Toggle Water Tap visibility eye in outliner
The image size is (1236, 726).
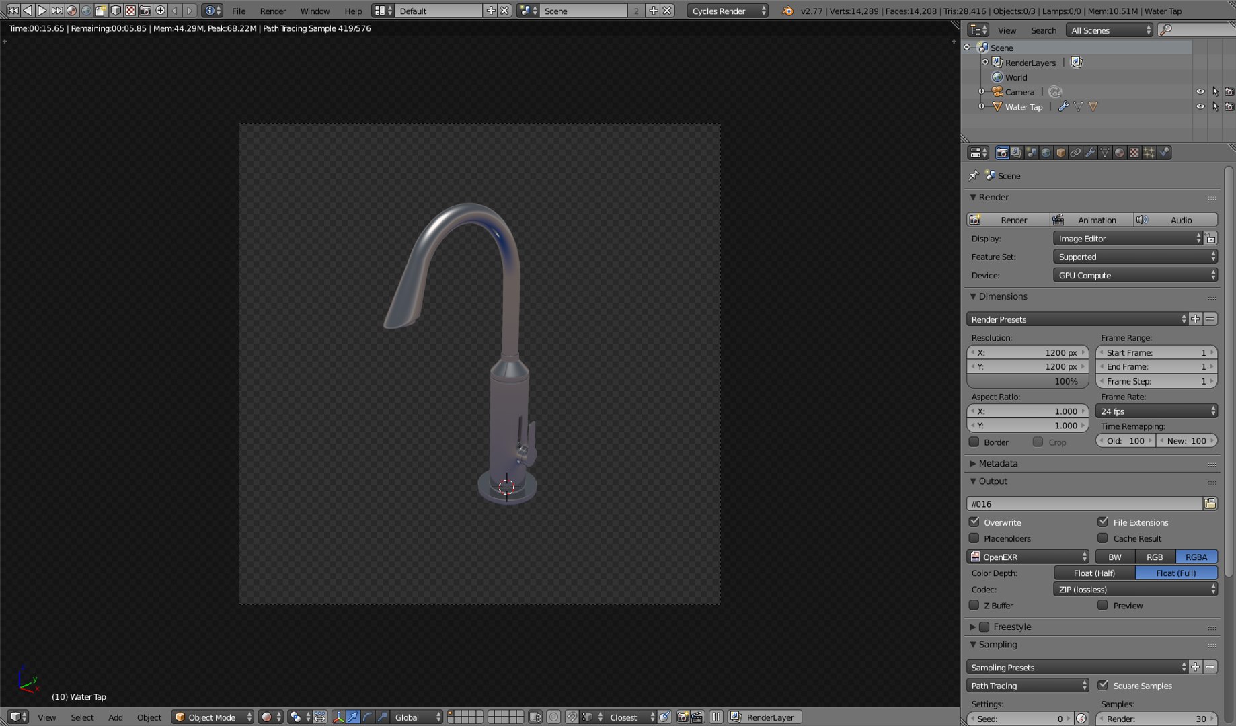click(1200, 106)
